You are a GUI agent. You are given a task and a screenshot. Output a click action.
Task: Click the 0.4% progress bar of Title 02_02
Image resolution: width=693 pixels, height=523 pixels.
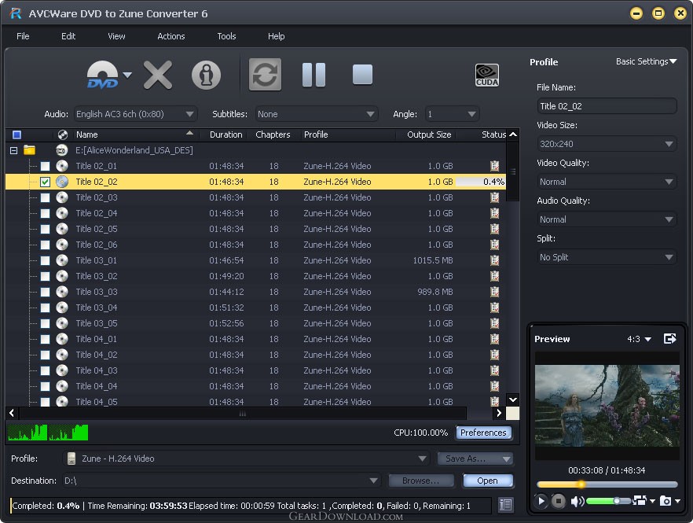click(480, 182)
